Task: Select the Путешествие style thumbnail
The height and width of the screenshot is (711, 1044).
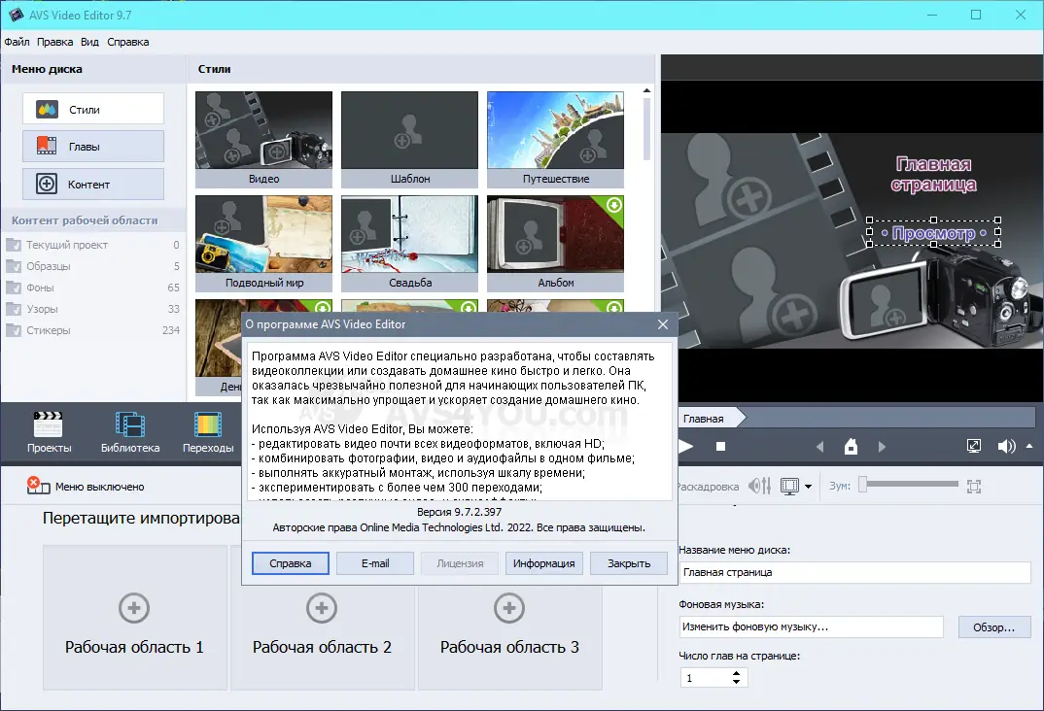Action: click(x=555, y=139)
